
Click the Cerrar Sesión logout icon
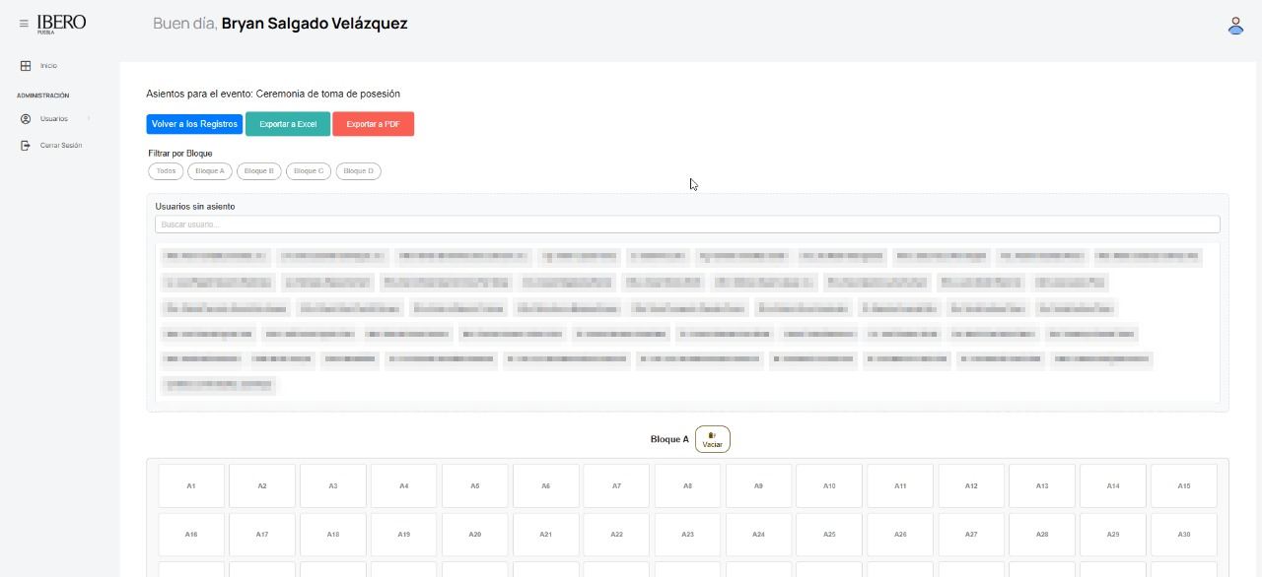[x=26, y=146]
